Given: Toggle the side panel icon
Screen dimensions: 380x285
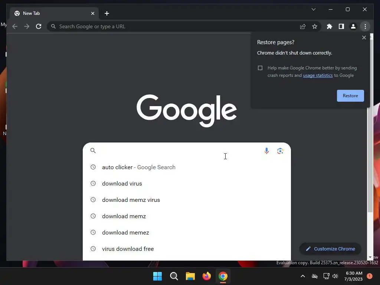Looking at the screenshot, I should point(341,26).
